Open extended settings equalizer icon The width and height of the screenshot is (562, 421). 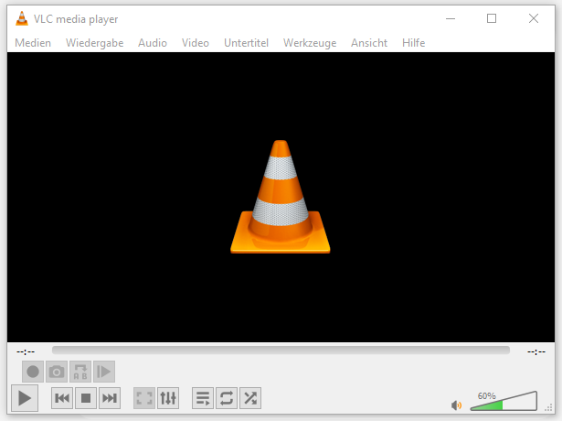tap(168, 398)
